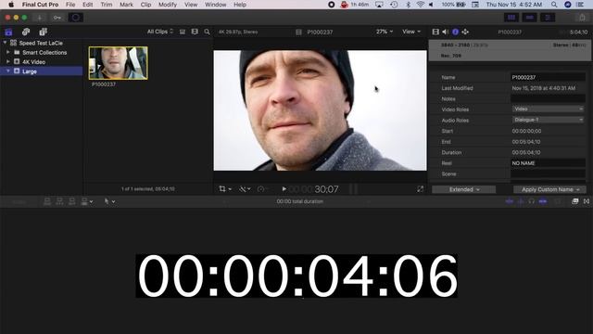Click the Append clip edit icon
Image resolution: width=593 pixels, height=334 pixels.
pos(72,201)
